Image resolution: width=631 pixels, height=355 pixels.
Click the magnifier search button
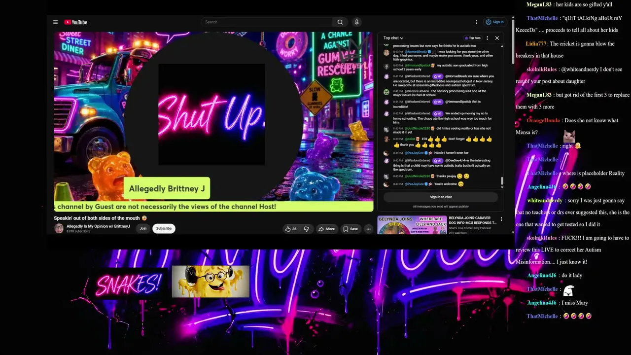(x=340, y=22)
